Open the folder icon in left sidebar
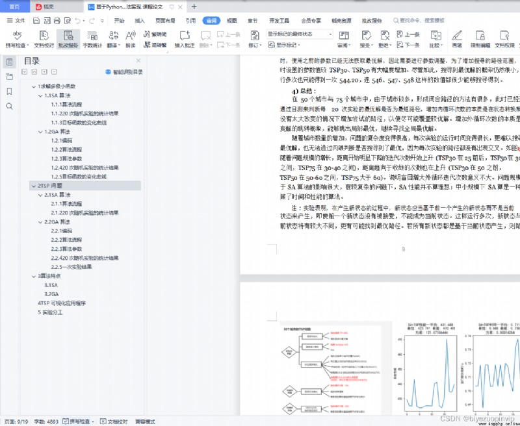Screen dimensions: 520x426 point(9,77)
